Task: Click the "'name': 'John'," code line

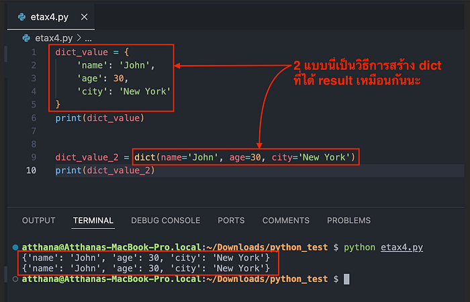Action: pyautogui.click(x=116, y=65)
